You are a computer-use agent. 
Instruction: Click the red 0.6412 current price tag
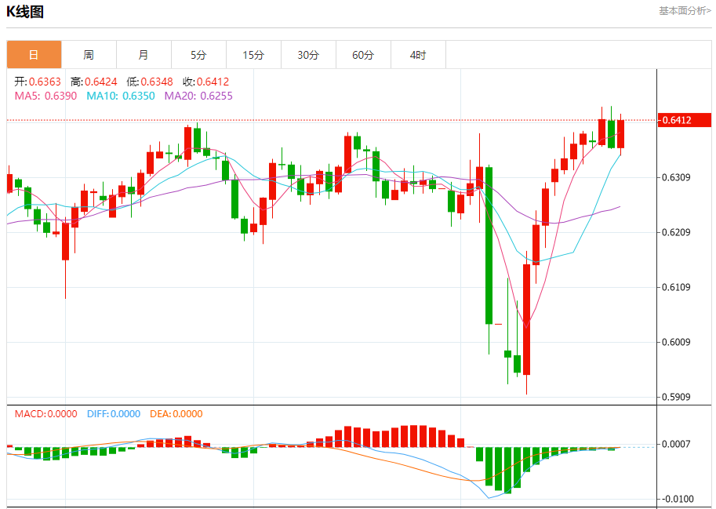[684, 120]
